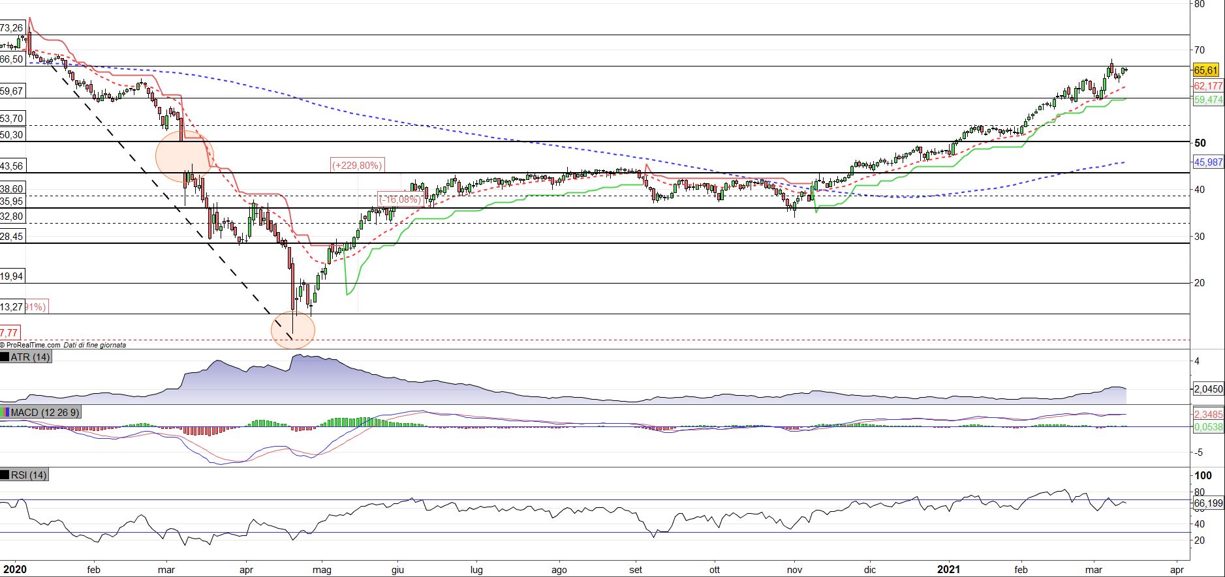Click the 73,26 price level label
The height and width of the screenshot is (577, 1225).
[x=12, y=28]
